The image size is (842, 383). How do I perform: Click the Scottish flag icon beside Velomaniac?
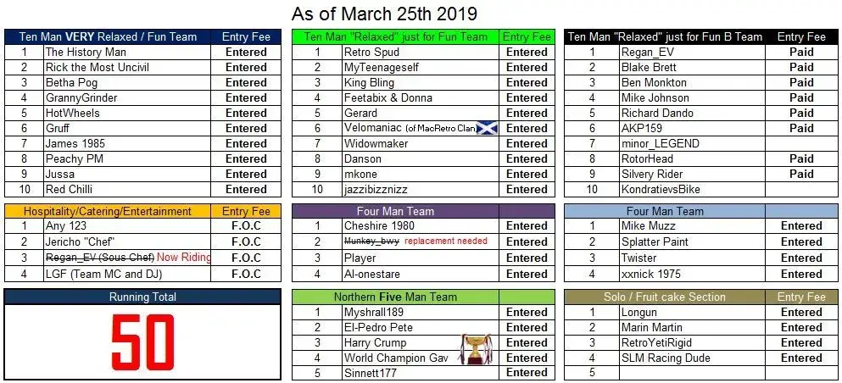[x=487, y=128]
